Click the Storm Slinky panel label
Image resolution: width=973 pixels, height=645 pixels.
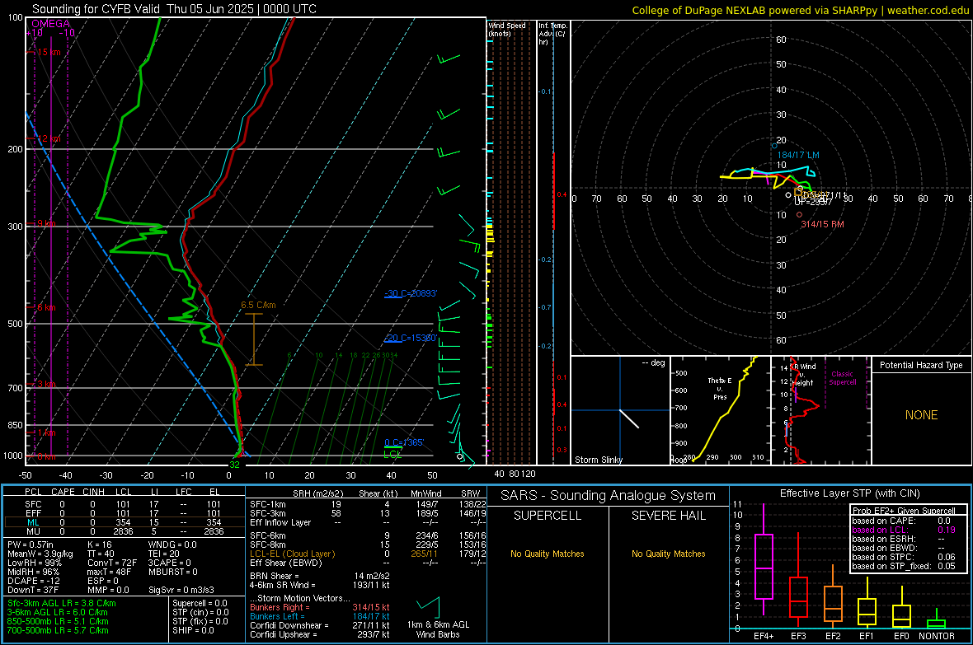click(x=598, y=460)
